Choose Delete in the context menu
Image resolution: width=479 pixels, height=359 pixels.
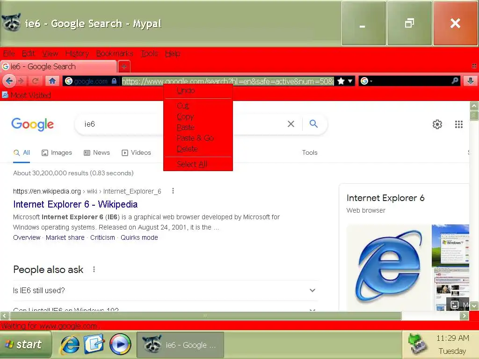pyautogui.click(x=198, y=149)
